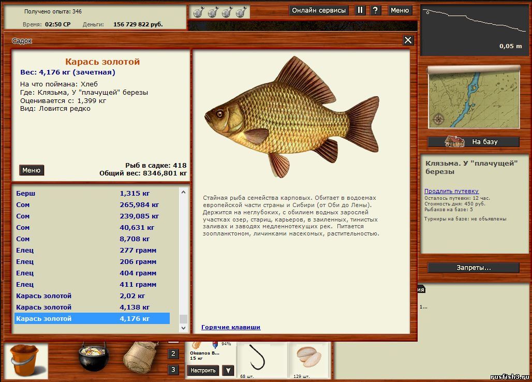Click the second bonus flask icon
This screenshot has height=382, width=532.
[213, 12]
